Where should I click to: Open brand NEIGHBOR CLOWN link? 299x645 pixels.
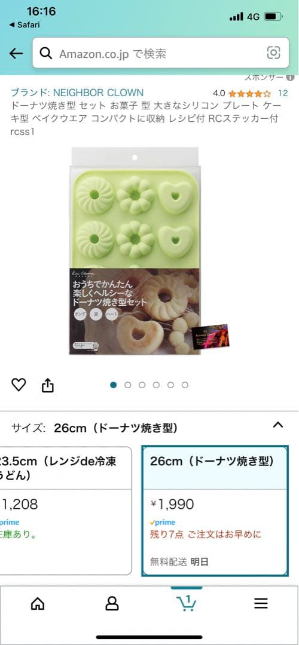pyautogui.click(x=77, y=93)
